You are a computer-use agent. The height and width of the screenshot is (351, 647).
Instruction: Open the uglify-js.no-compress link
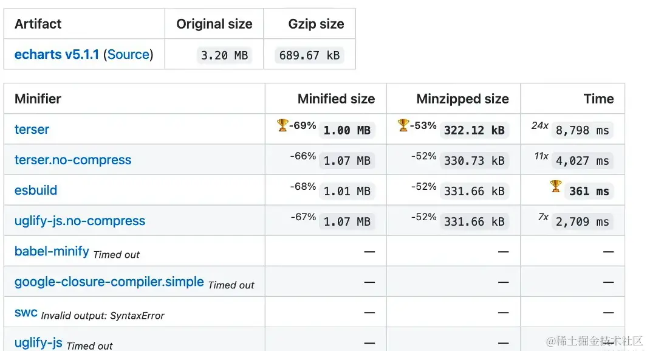[80, 221]
